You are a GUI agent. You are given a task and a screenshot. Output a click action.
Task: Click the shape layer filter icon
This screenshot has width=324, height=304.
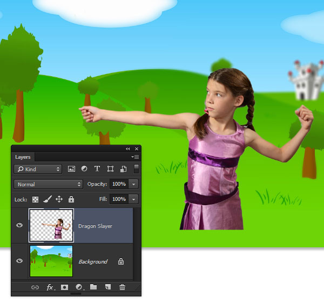pyautogui.click(x=110, y=169)
